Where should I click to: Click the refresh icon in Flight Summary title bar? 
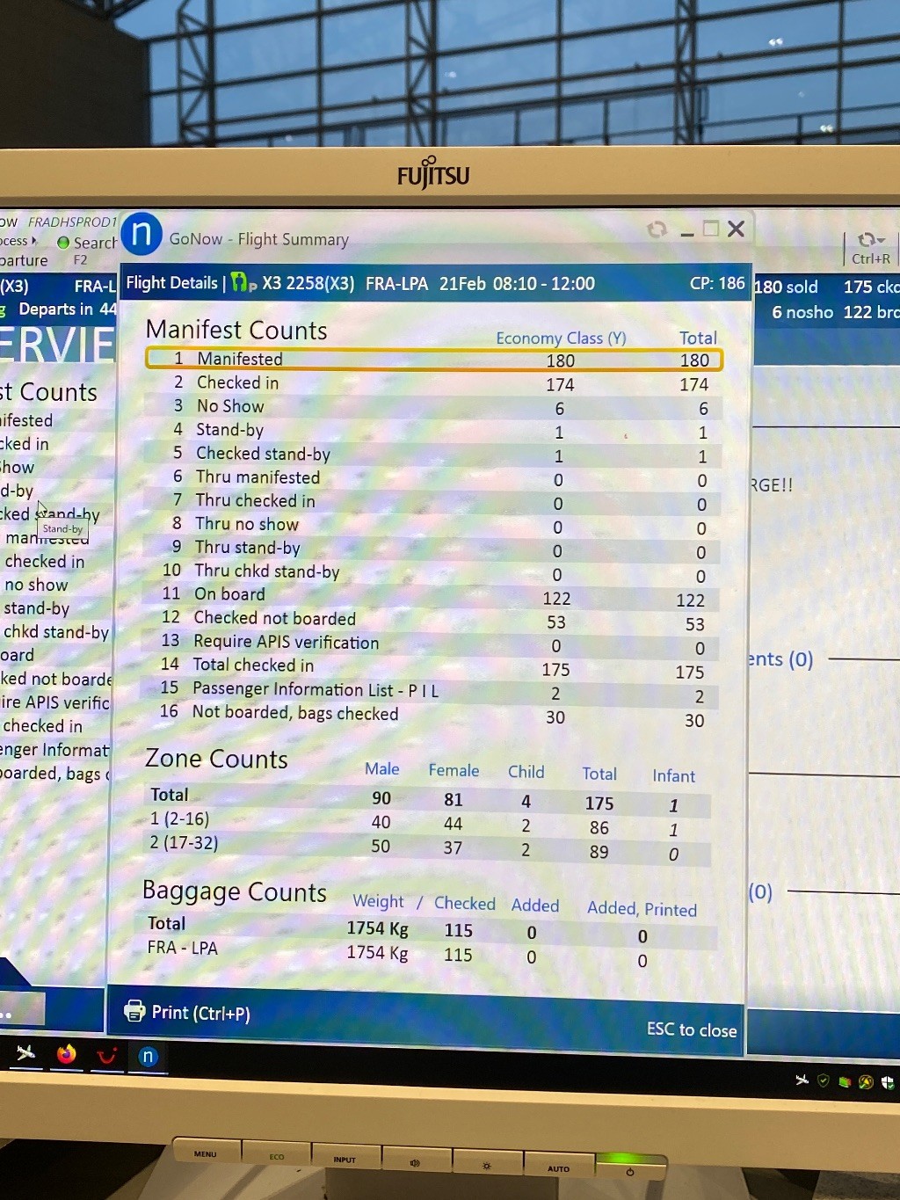pos(657,229)
